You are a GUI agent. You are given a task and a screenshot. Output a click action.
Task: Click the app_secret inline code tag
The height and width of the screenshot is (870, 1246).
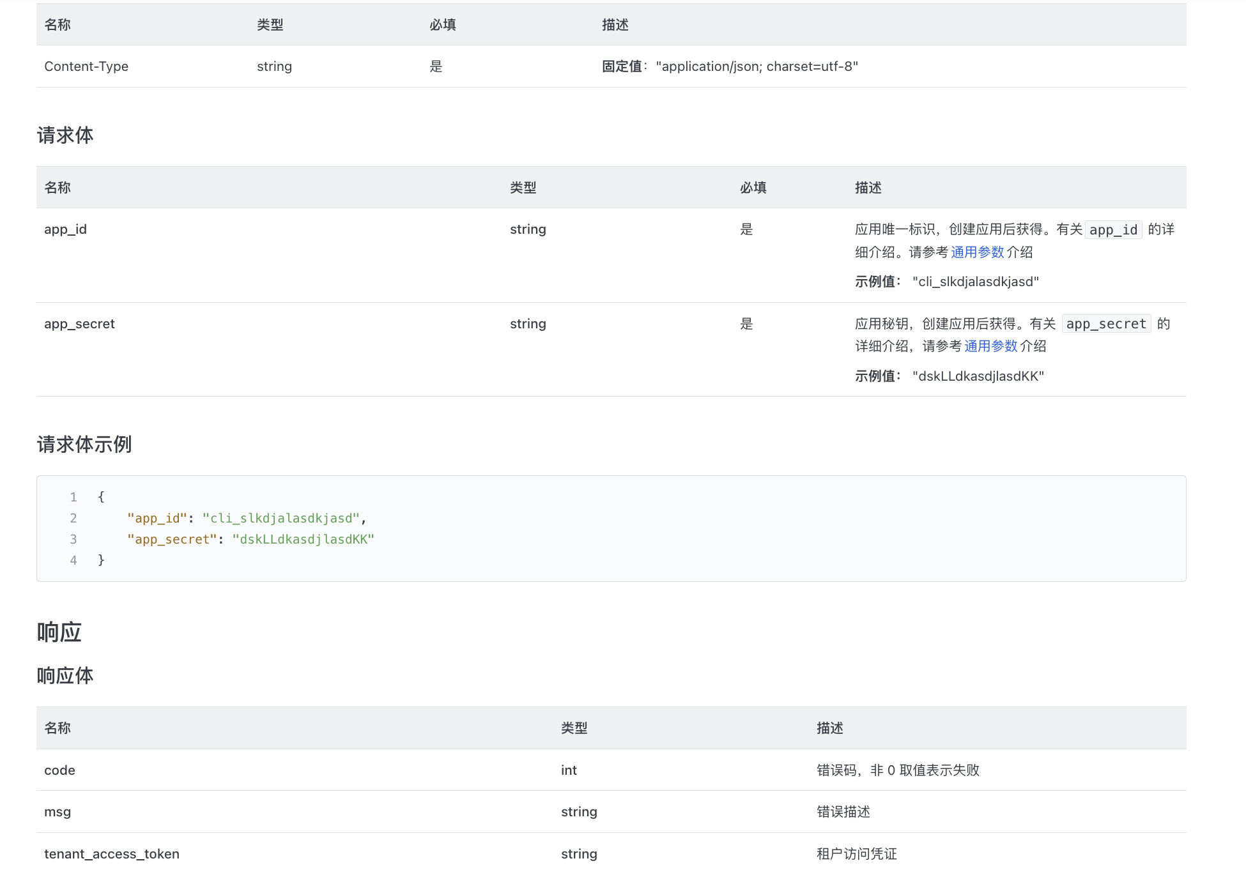(1106, 324)
